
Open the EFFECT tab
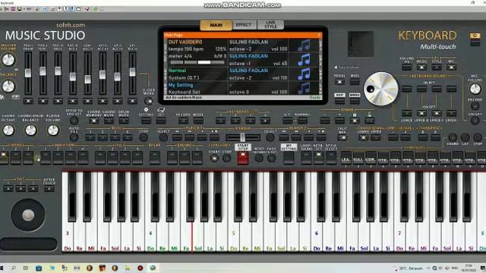tap(244, 25)
